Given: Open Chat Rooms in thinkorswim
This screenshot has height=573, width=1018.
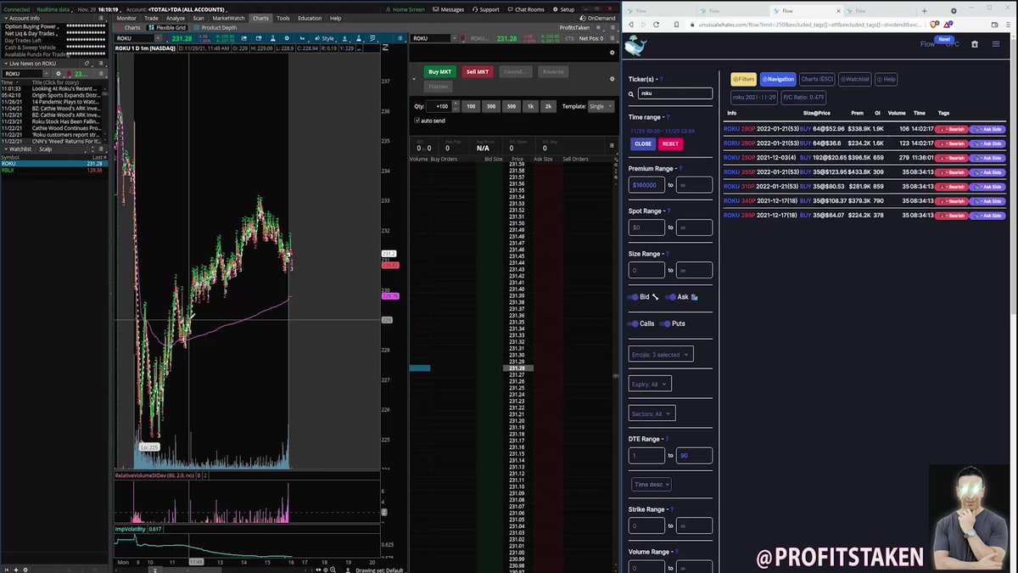Looking at the screenshot, I should coord(525,9).
